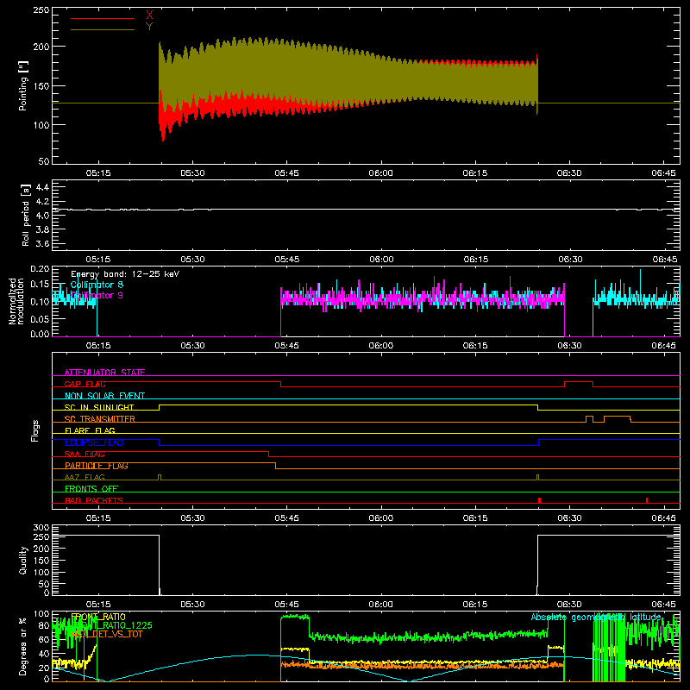
Task: Click the 0.20 tick on modulation axis
Action: pyautogui.click(x=40, y=268)
